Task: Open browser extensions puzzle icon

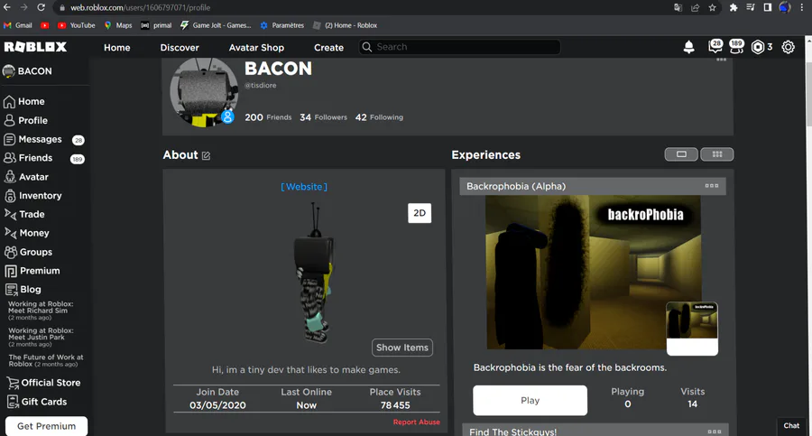Action: tap(734, 8)
